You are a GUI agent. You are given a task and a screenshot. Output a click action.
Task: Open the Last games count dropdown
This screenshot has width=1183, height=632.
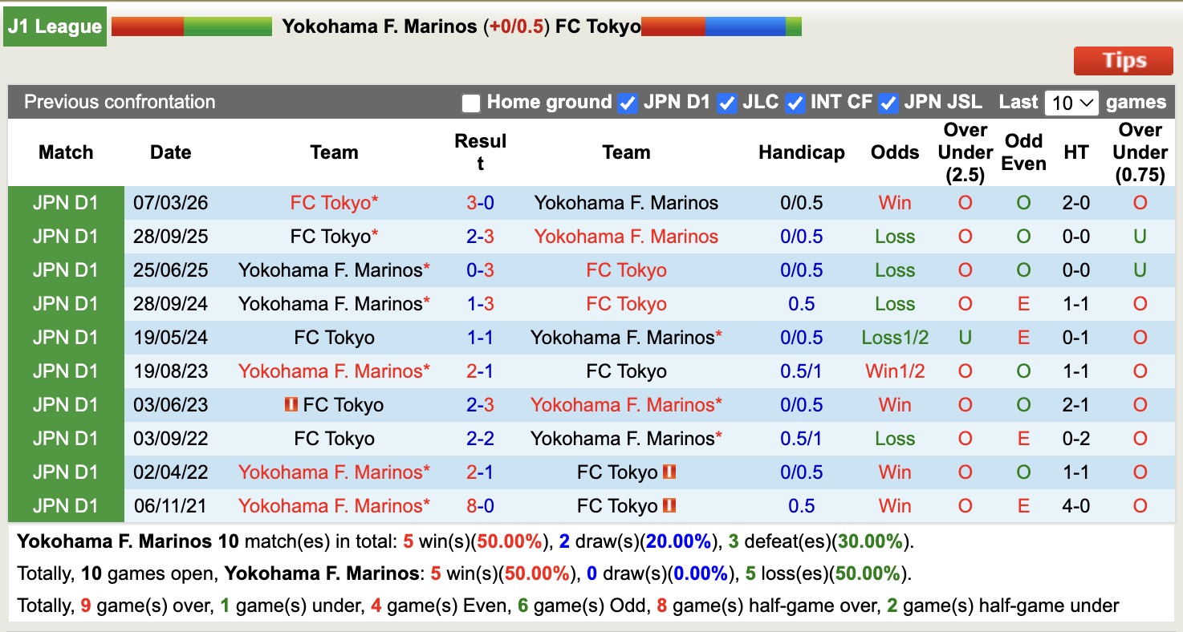pyautogui.click(x=1071, y=103)
